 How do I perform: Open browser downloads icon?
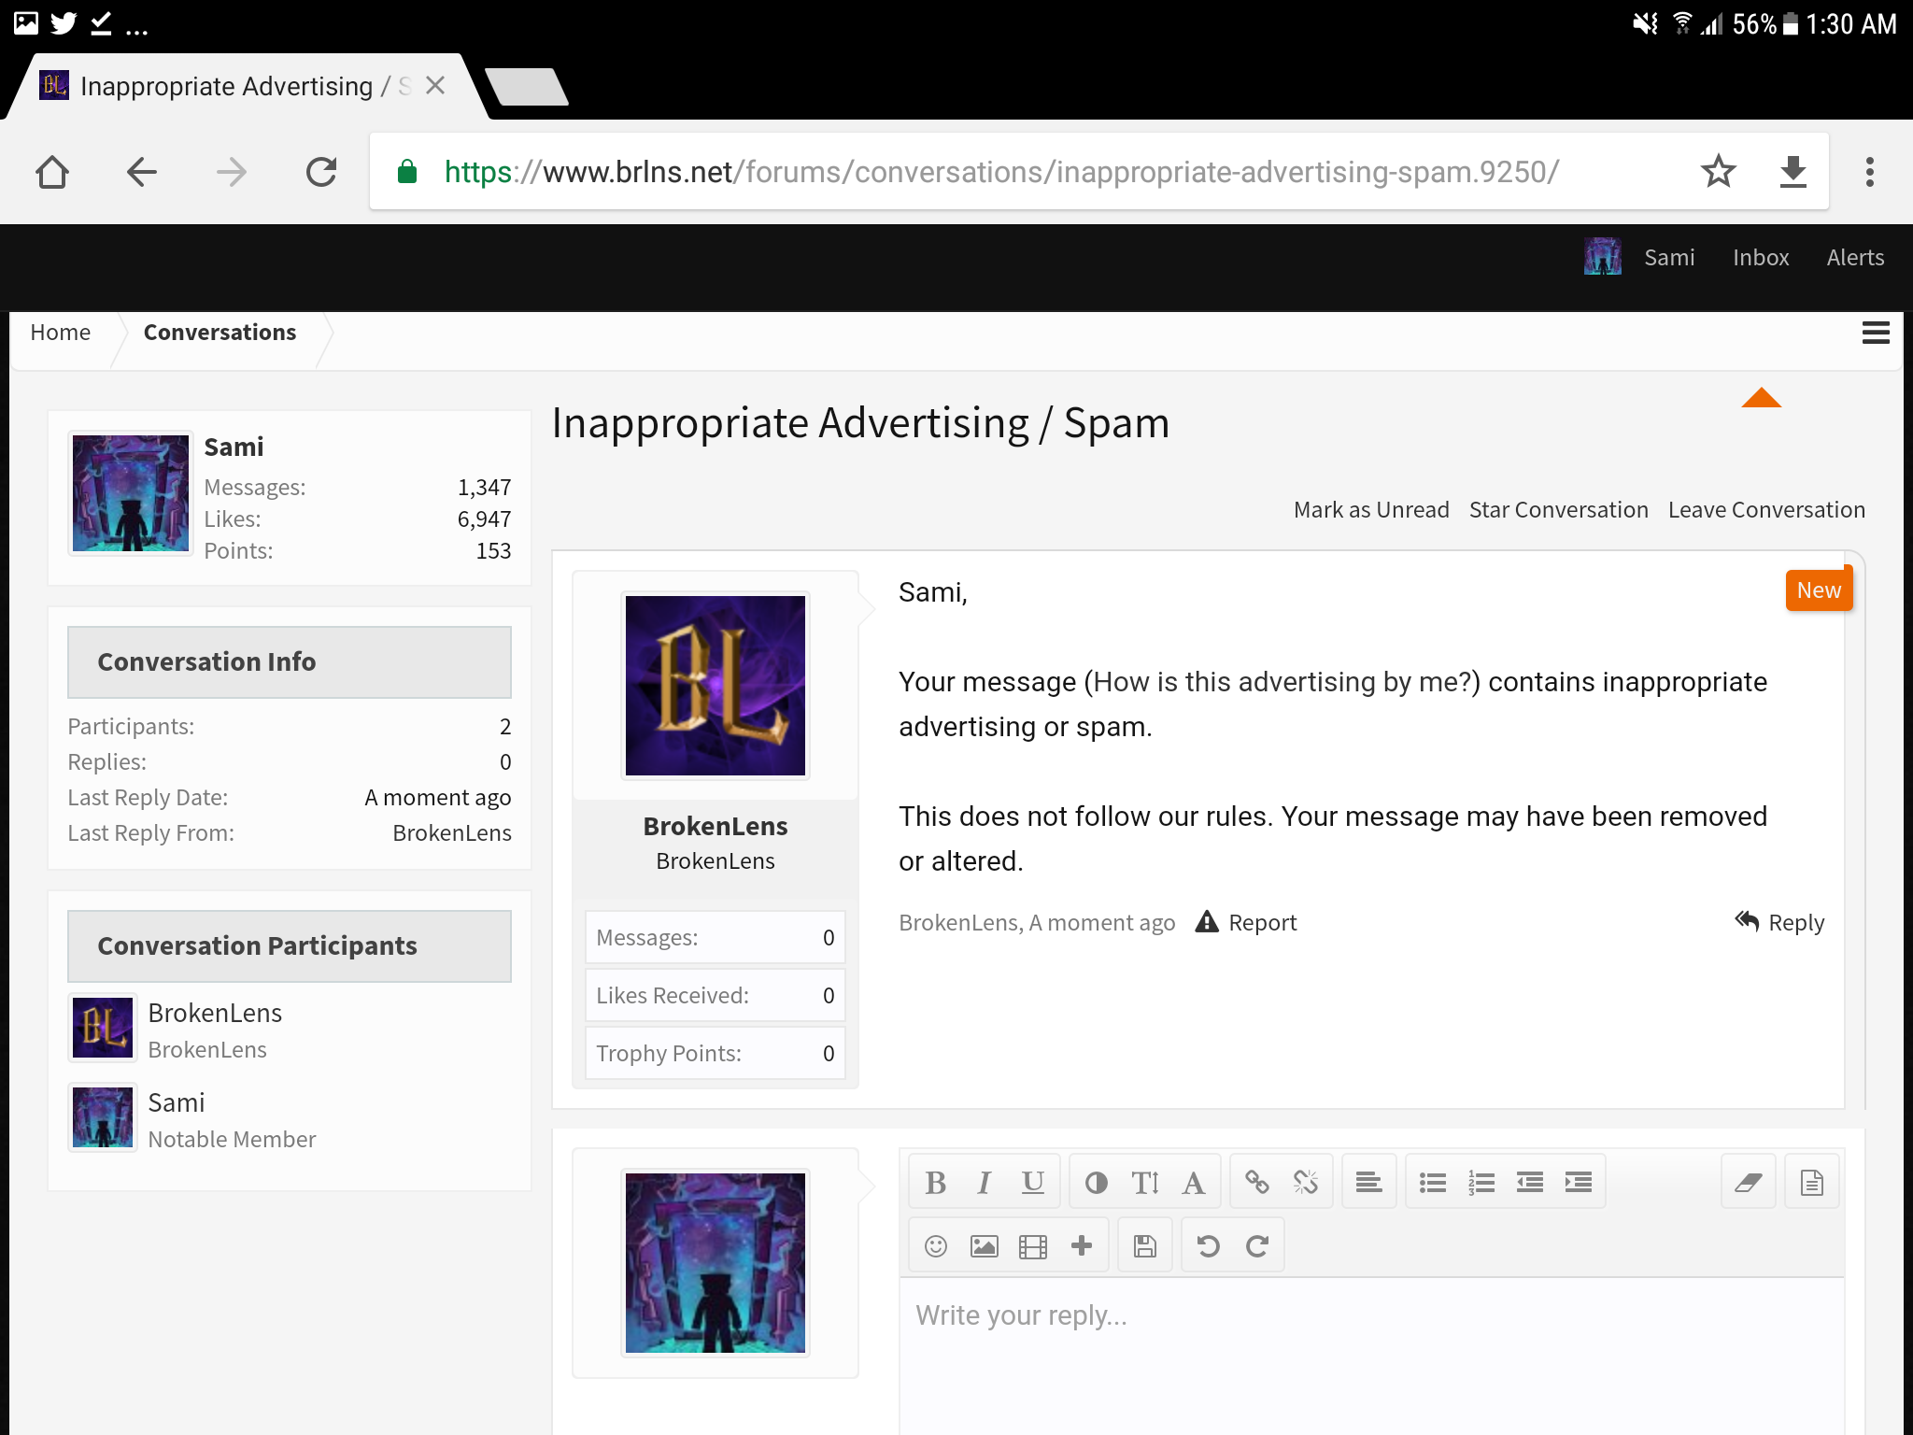[x=1793, y=172]
